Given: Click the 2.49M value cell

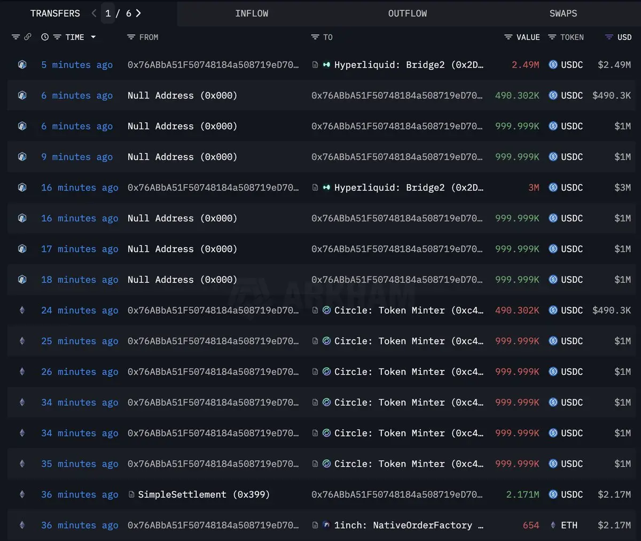Looking at the screenshot, I should point(526,65).
